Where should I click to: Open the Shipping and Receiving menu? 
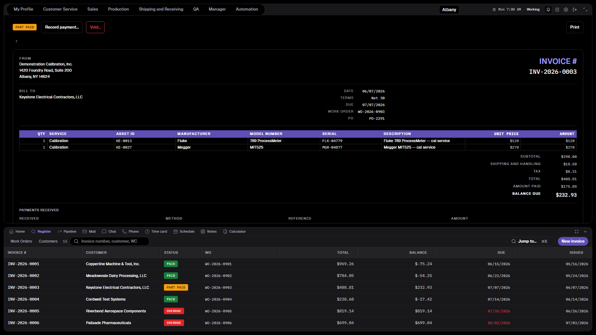pyautogui.click(x=161, y=9)
